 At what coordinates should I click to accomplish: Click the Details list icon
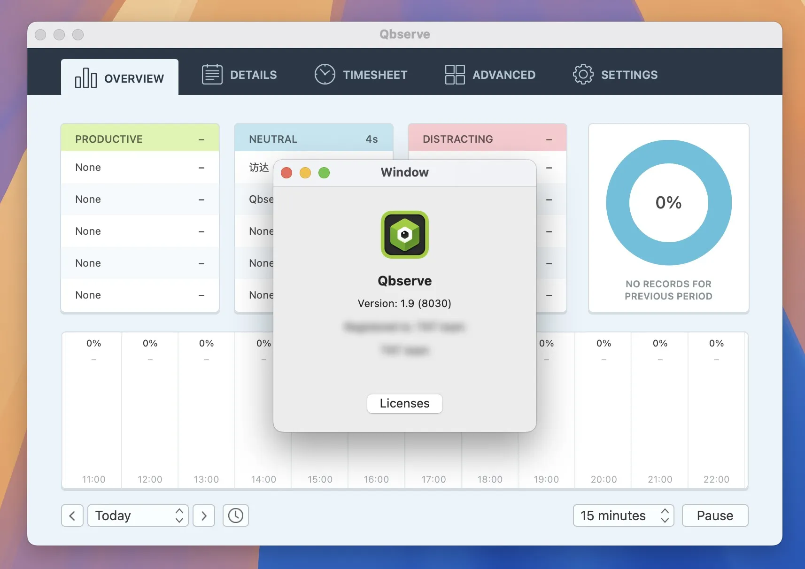pos(212,75)
